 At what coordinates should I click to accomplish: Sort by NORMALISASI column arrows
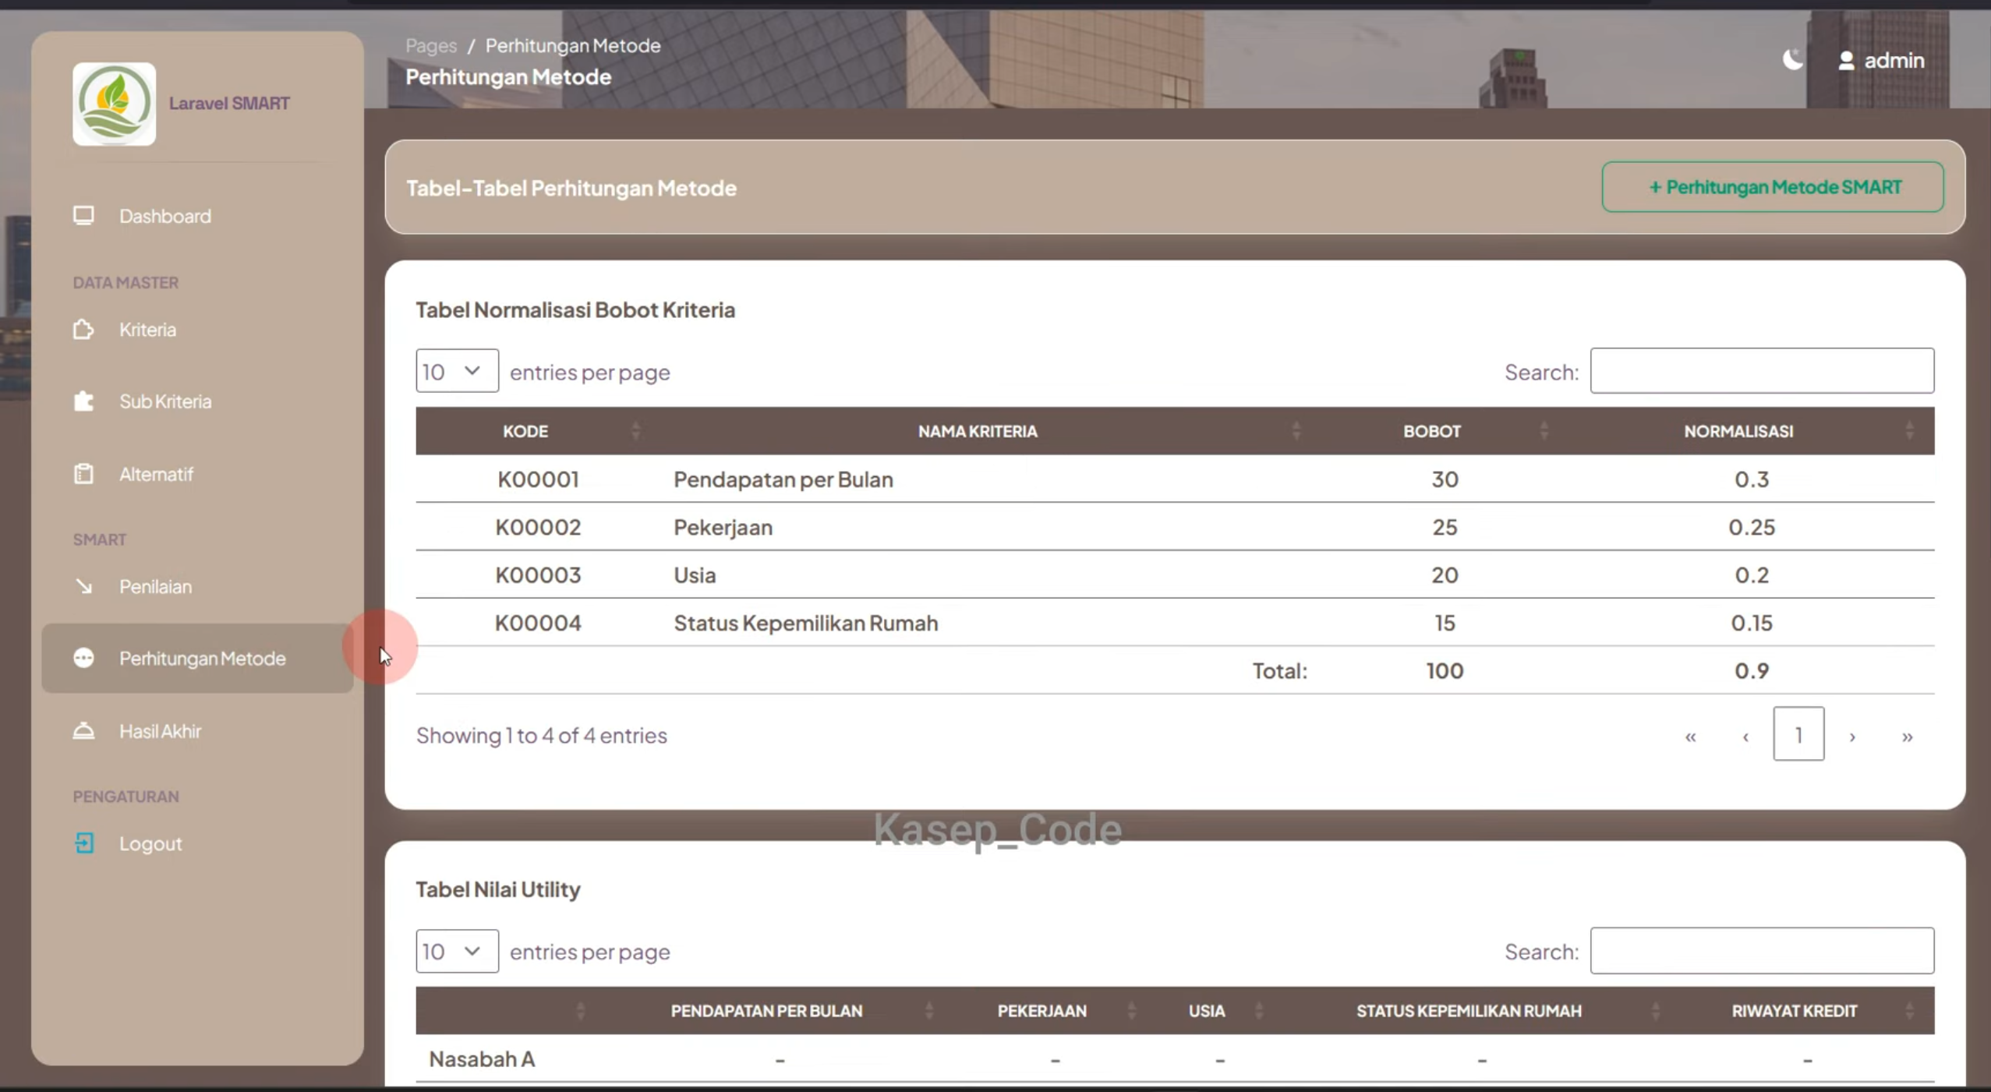click(1909, 431)
